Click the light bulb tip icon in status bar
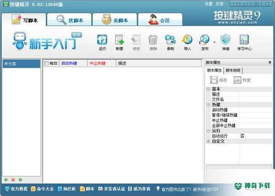 (x=158, y=189)
